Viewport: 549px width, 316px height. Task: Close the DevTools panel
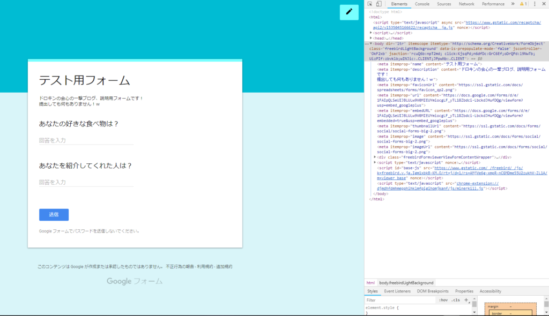pos(544,4)
